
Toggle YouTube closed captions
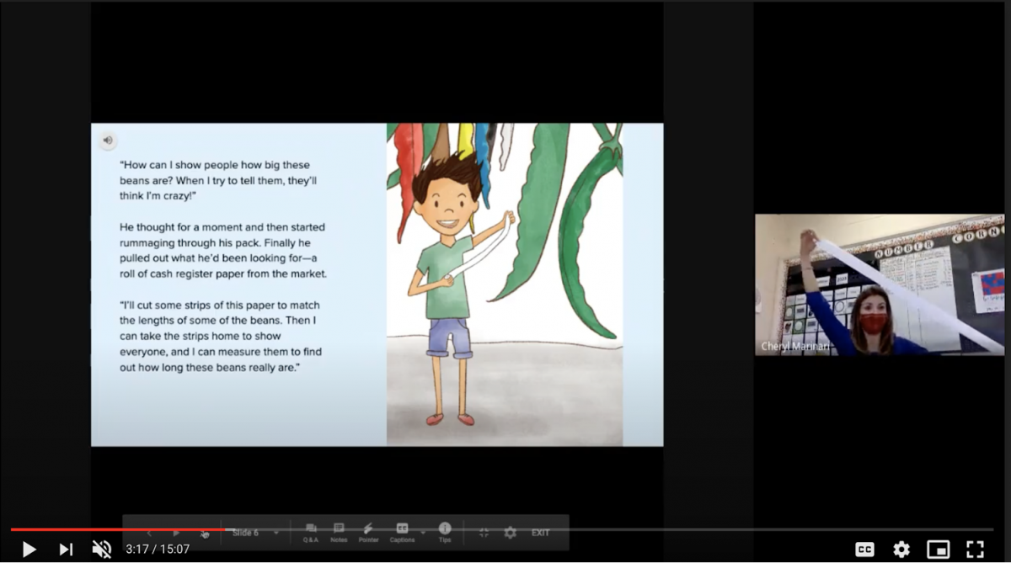tap(864, 550)
